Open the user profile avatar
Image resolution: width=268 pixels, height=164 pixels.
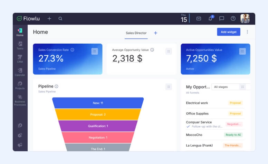(x=245, y=18)
